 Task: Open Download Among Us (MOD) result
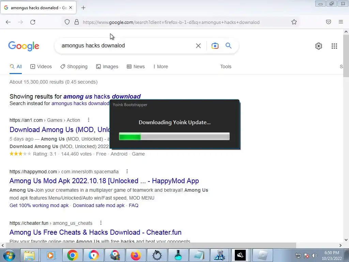(60, 130)
